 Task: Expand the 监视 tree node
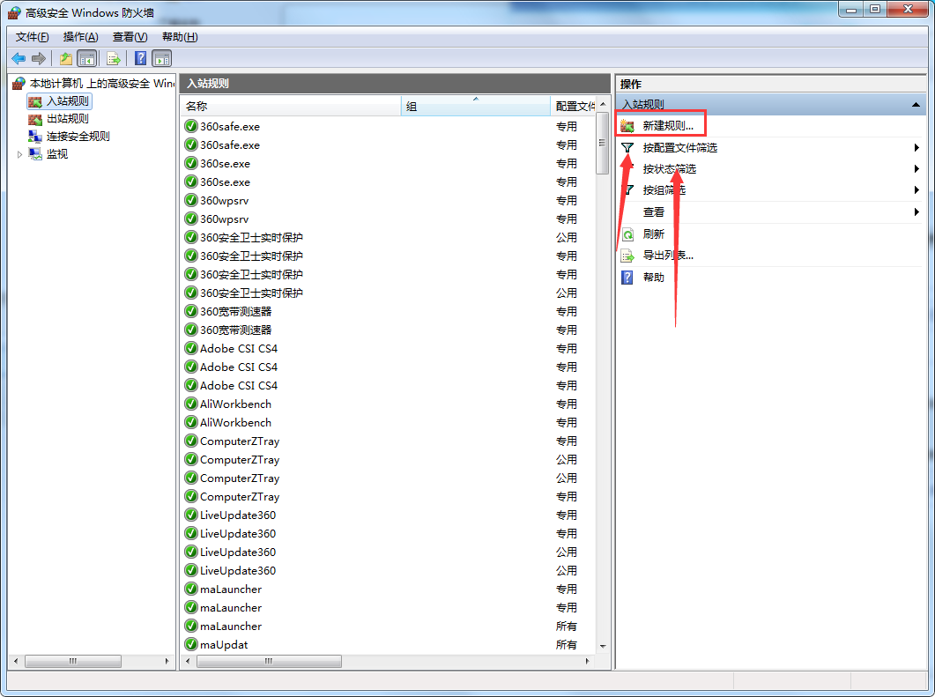coord(19,154)
